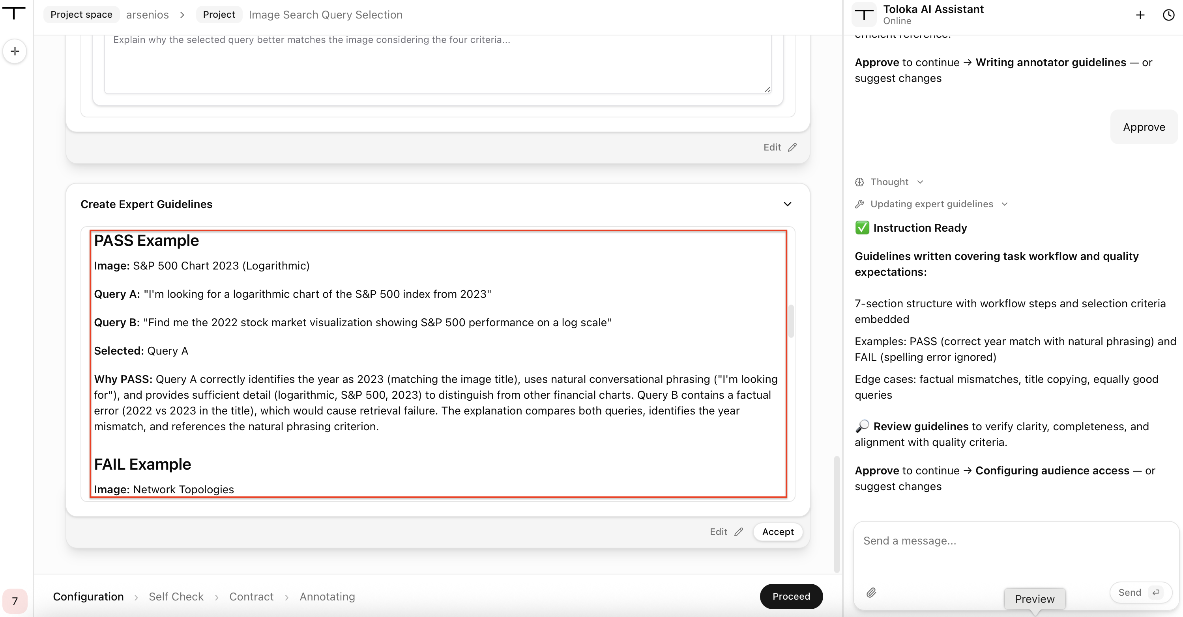Click the guidelines panel scrollbar thumb
1183x617 pixels.
tap(791, 321)
